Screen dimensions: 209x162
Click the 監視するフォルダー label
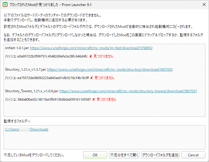point(17,121)
